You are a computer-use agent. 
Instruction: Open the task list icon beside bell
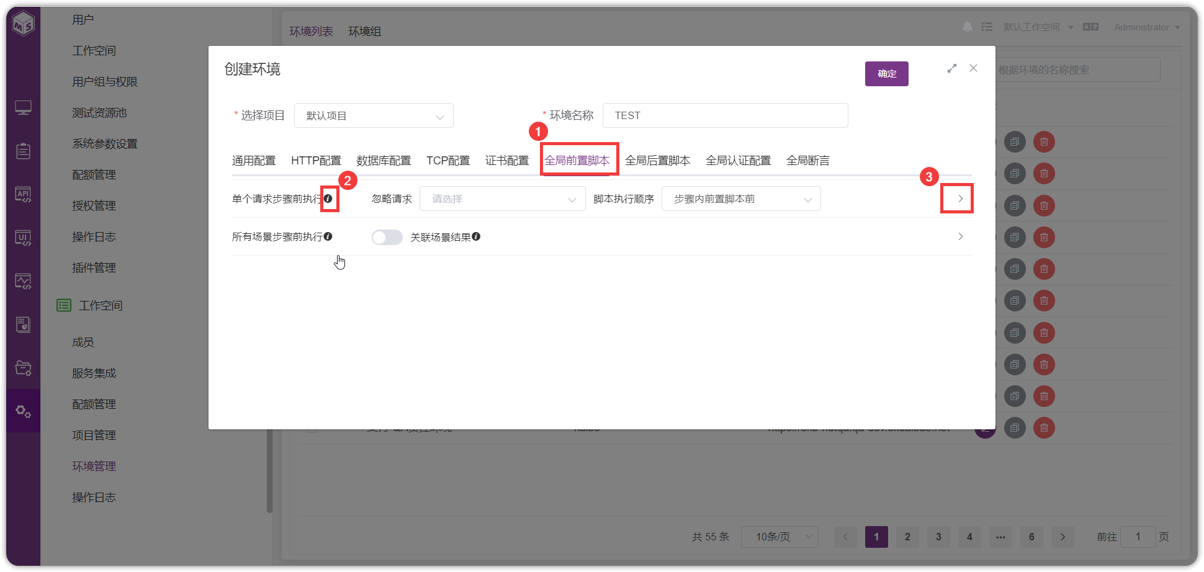[987, 27]
